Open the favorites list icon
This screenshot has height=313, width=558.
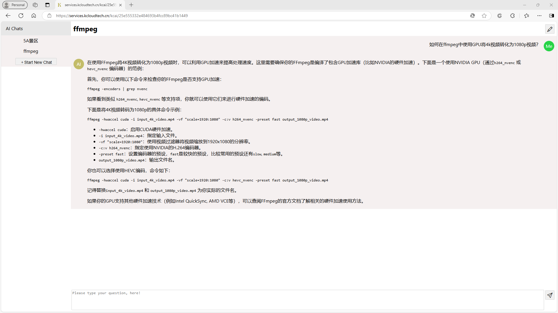pos(527,16)
